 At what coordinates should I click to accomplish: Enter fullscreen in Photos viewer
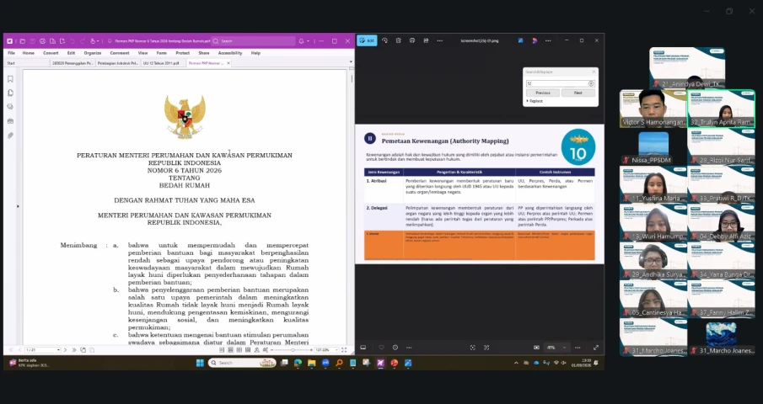pos(595,348)
